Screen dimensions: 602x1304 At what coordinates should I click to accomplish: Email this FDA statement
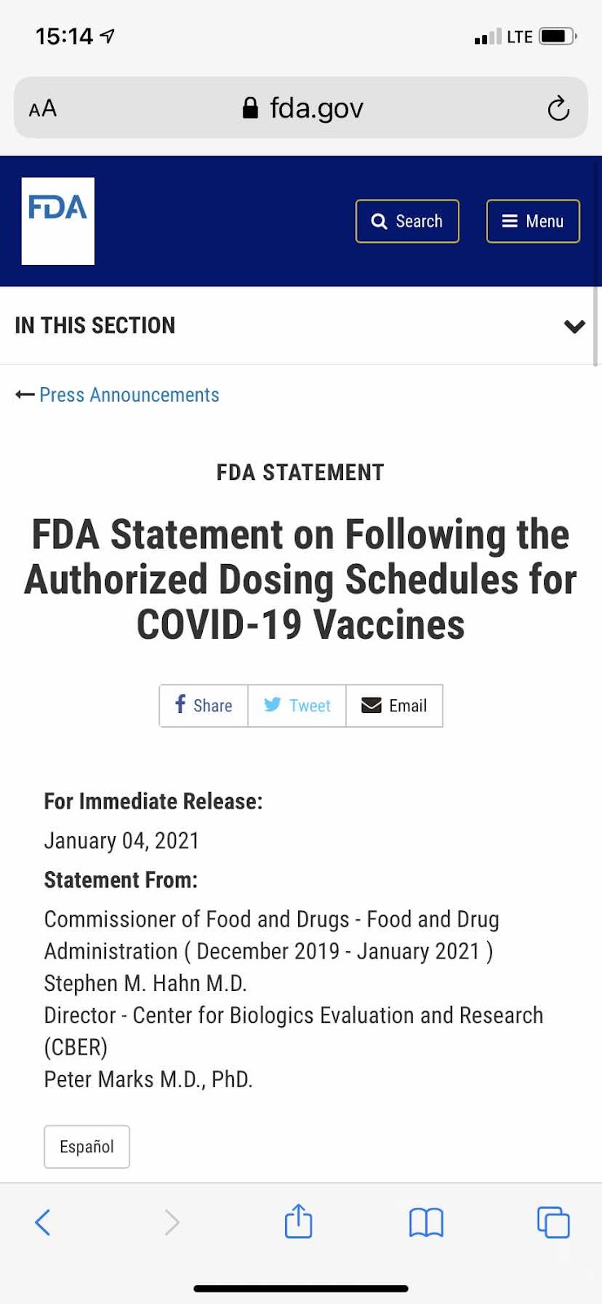point(394,705)
